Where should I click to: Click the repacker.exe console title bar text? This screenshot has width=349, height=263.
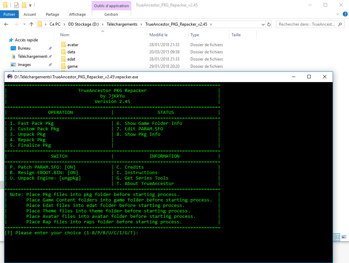(x=76, y=77)
